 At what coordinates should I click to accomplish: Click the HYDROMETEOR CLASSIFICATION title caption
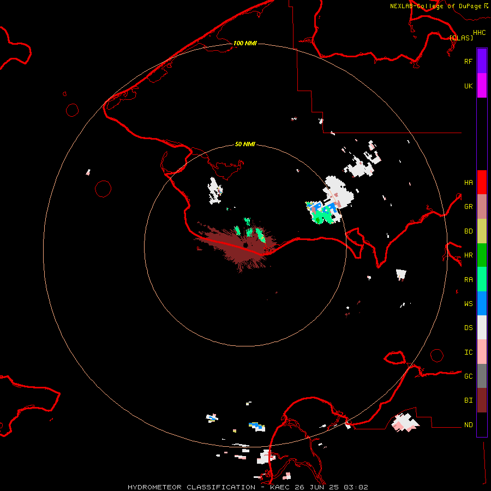[x=248, y=487]
